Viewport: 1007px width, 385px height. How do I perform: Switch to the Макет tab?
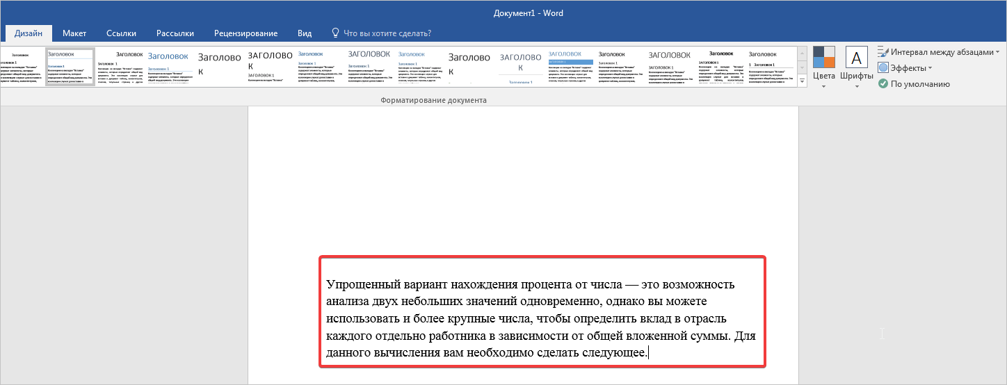74,33
